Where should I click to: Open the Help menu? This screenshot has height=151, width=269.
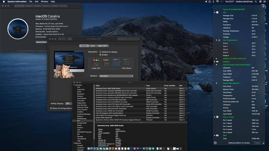(53, 2)
